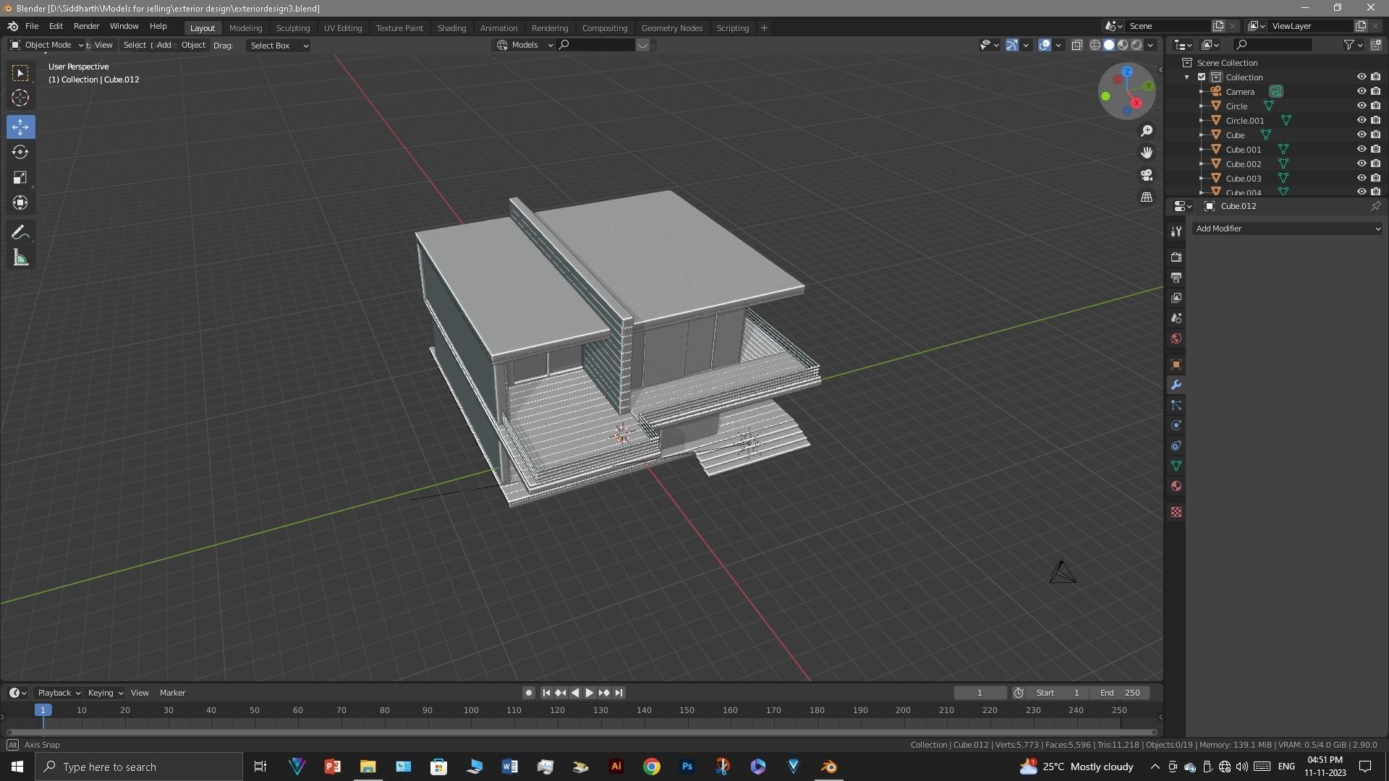Select the Rotate tool
Screen dimensions: 1389x781
click(20, 152)
